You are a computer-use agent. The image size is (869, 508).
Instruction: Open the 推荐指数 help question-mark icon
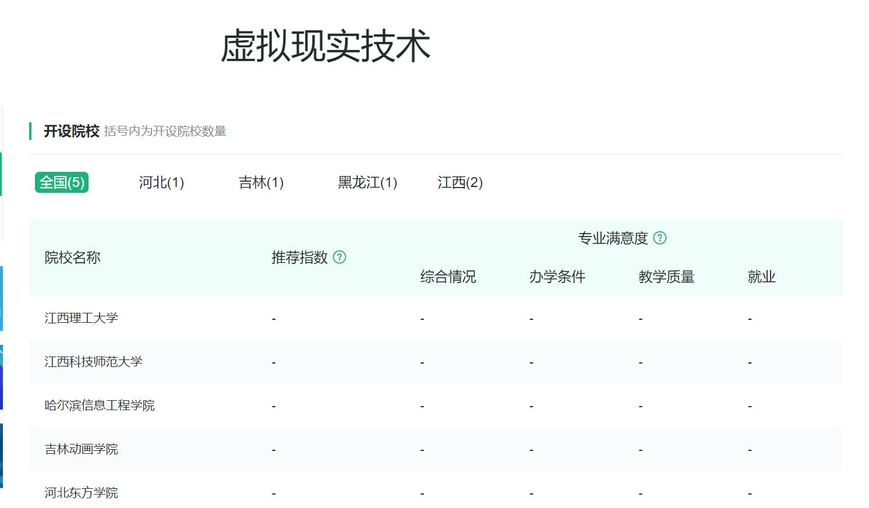click(341, 257)
